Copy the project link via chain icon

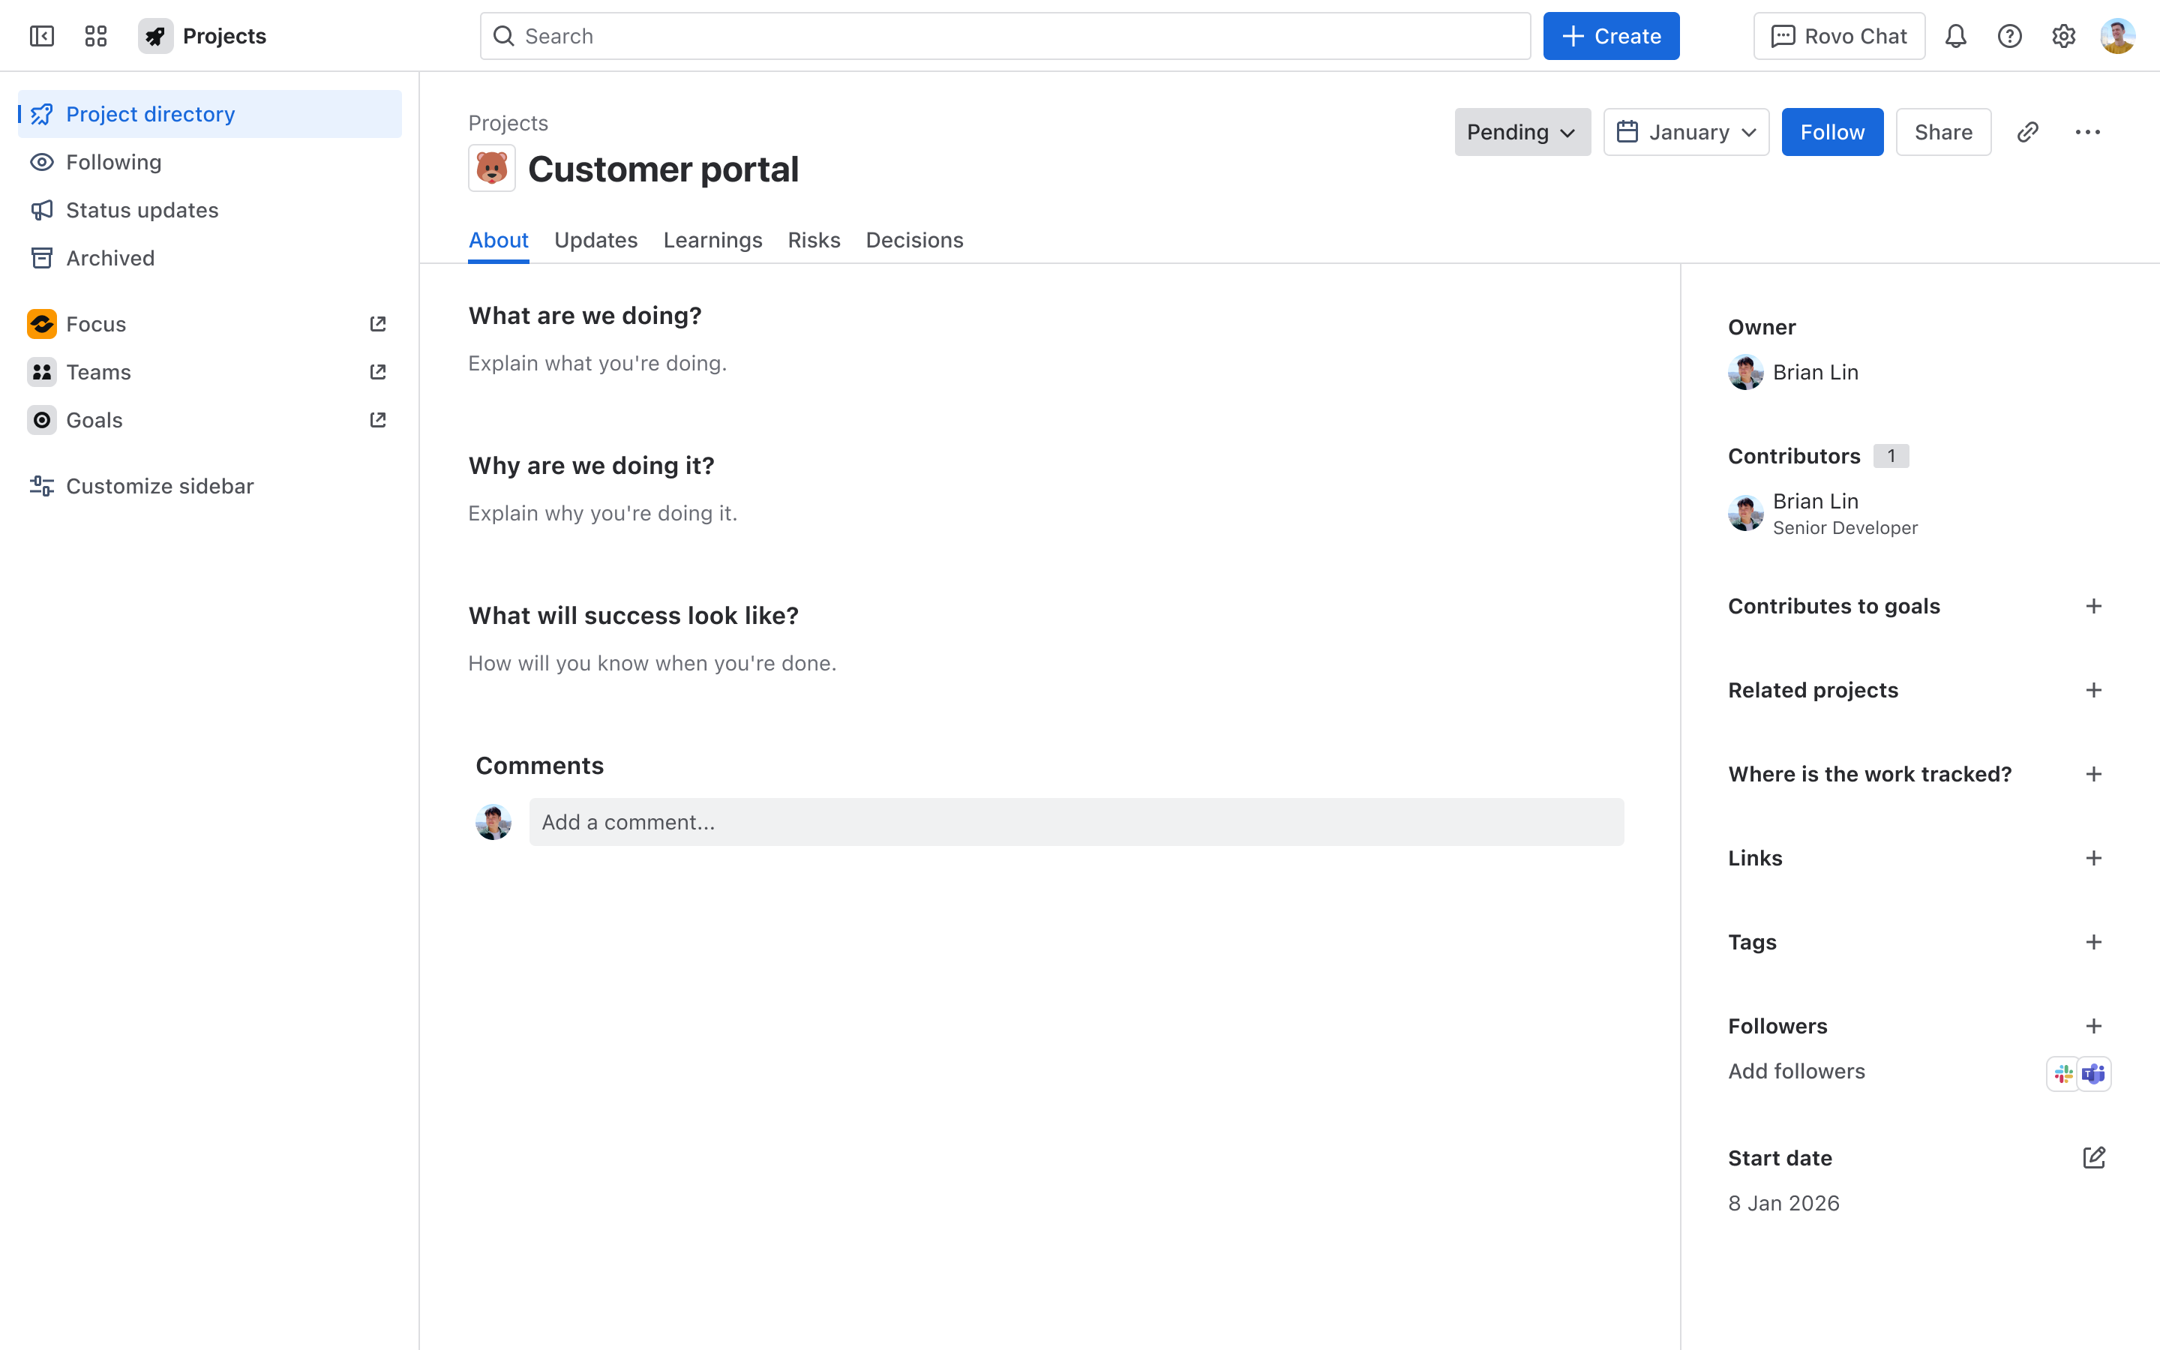(2027, 132)
